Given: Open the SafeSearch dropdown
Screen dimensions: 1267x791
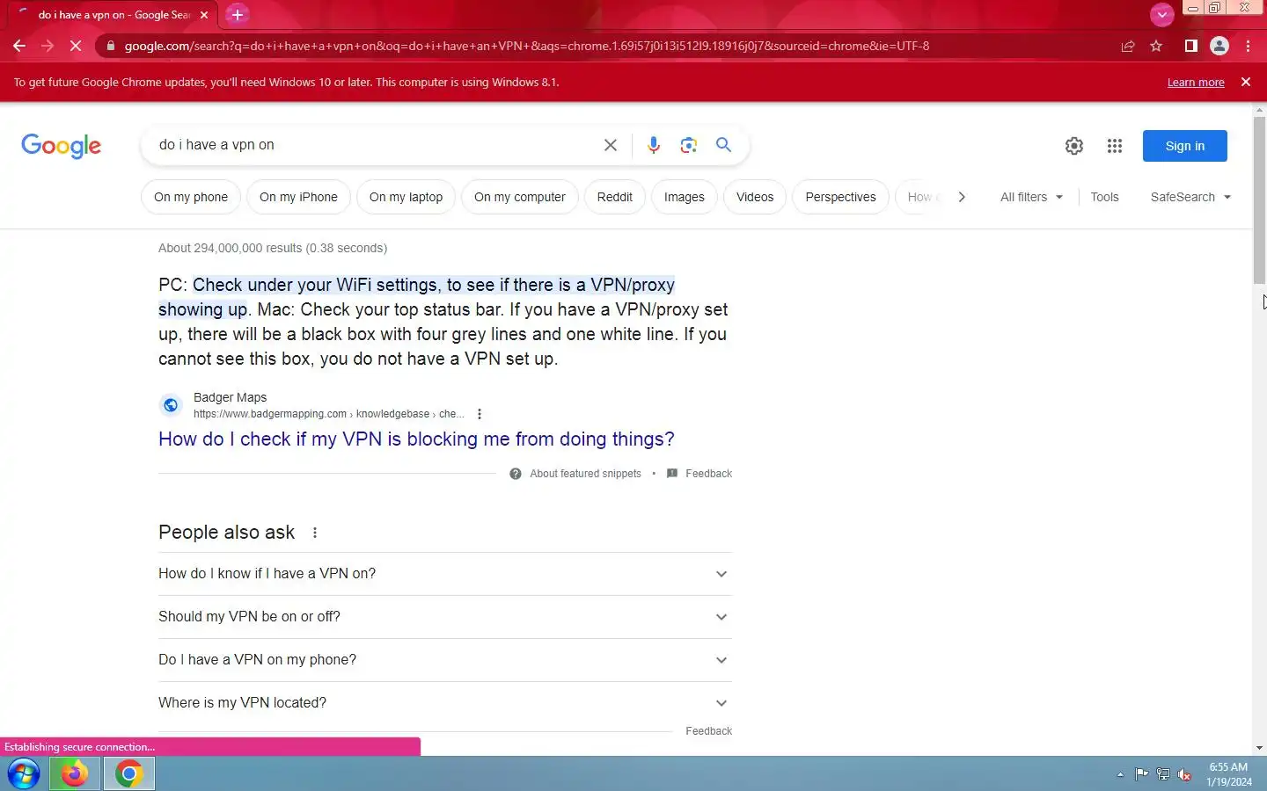Looking at the screenshot, I should click(x=1190, y=197).
